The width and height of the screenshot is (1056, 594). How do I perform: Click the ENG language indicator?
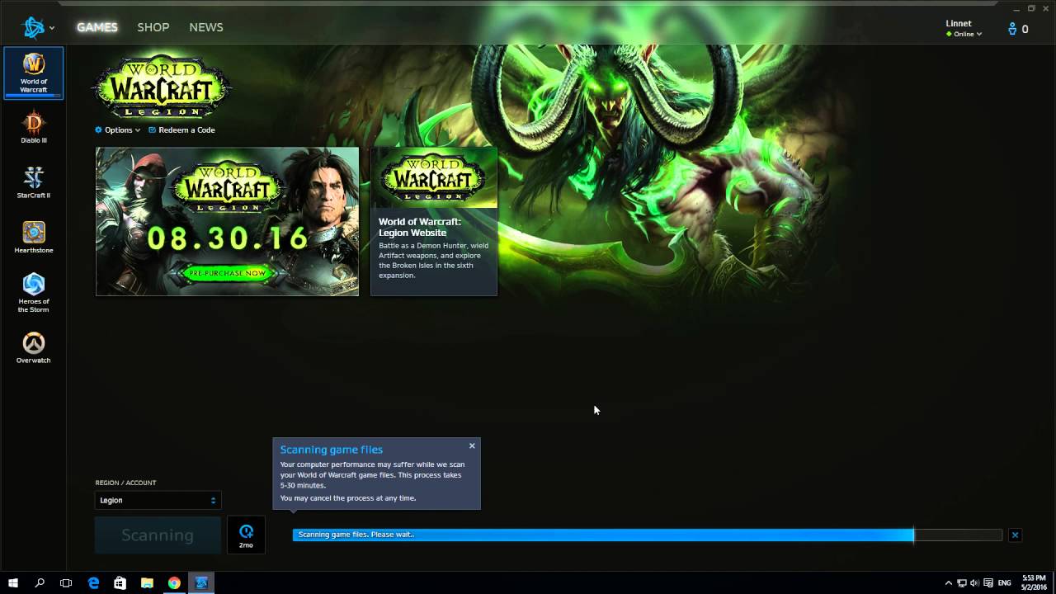(1005, 582)
